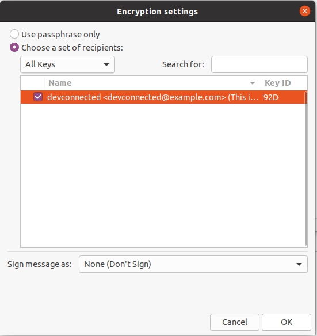The height and width of the screenshot is (336, 317).
Task: Close the Encryption settings dialog
Action: pos(304,11)
